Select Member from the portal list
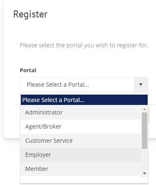Image resolution: width=156 pixels, height=185 pixels. (x=81, y=169)
